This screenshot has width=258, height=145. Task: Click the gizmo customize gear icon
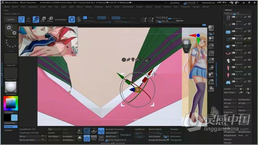point(124,59)
